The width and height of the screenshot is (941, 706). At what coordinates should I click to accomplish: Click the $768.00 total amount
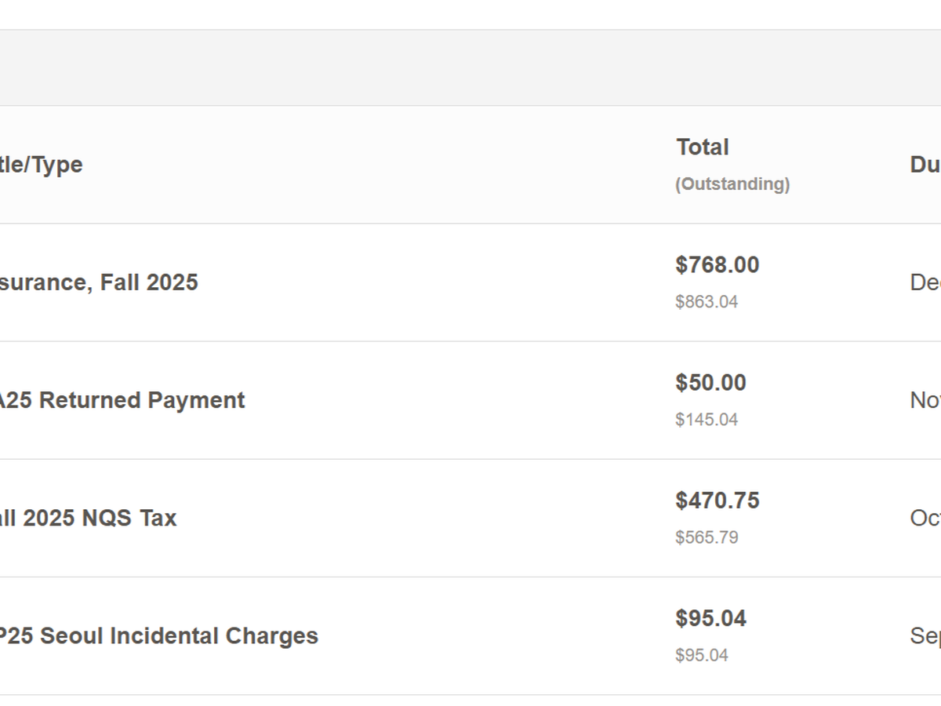[x=718, y=265]
